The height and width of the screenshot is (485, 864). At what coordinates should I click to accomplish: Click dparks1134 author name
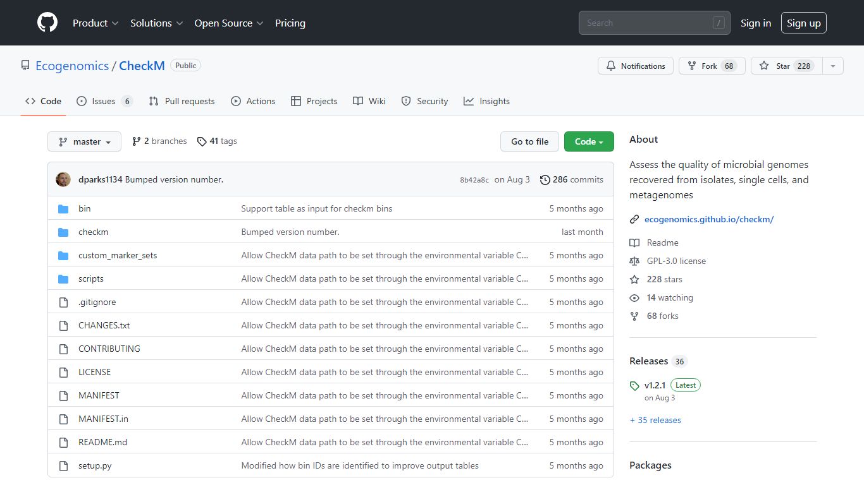point(101,179)
